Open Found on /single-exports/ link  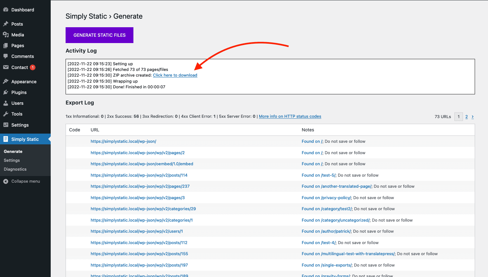(x=327, y=265)
